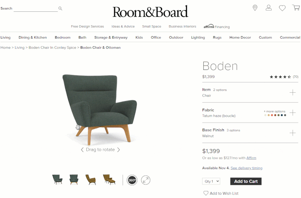
Task: Open the shopping cart icon
Action: (296, 8)
